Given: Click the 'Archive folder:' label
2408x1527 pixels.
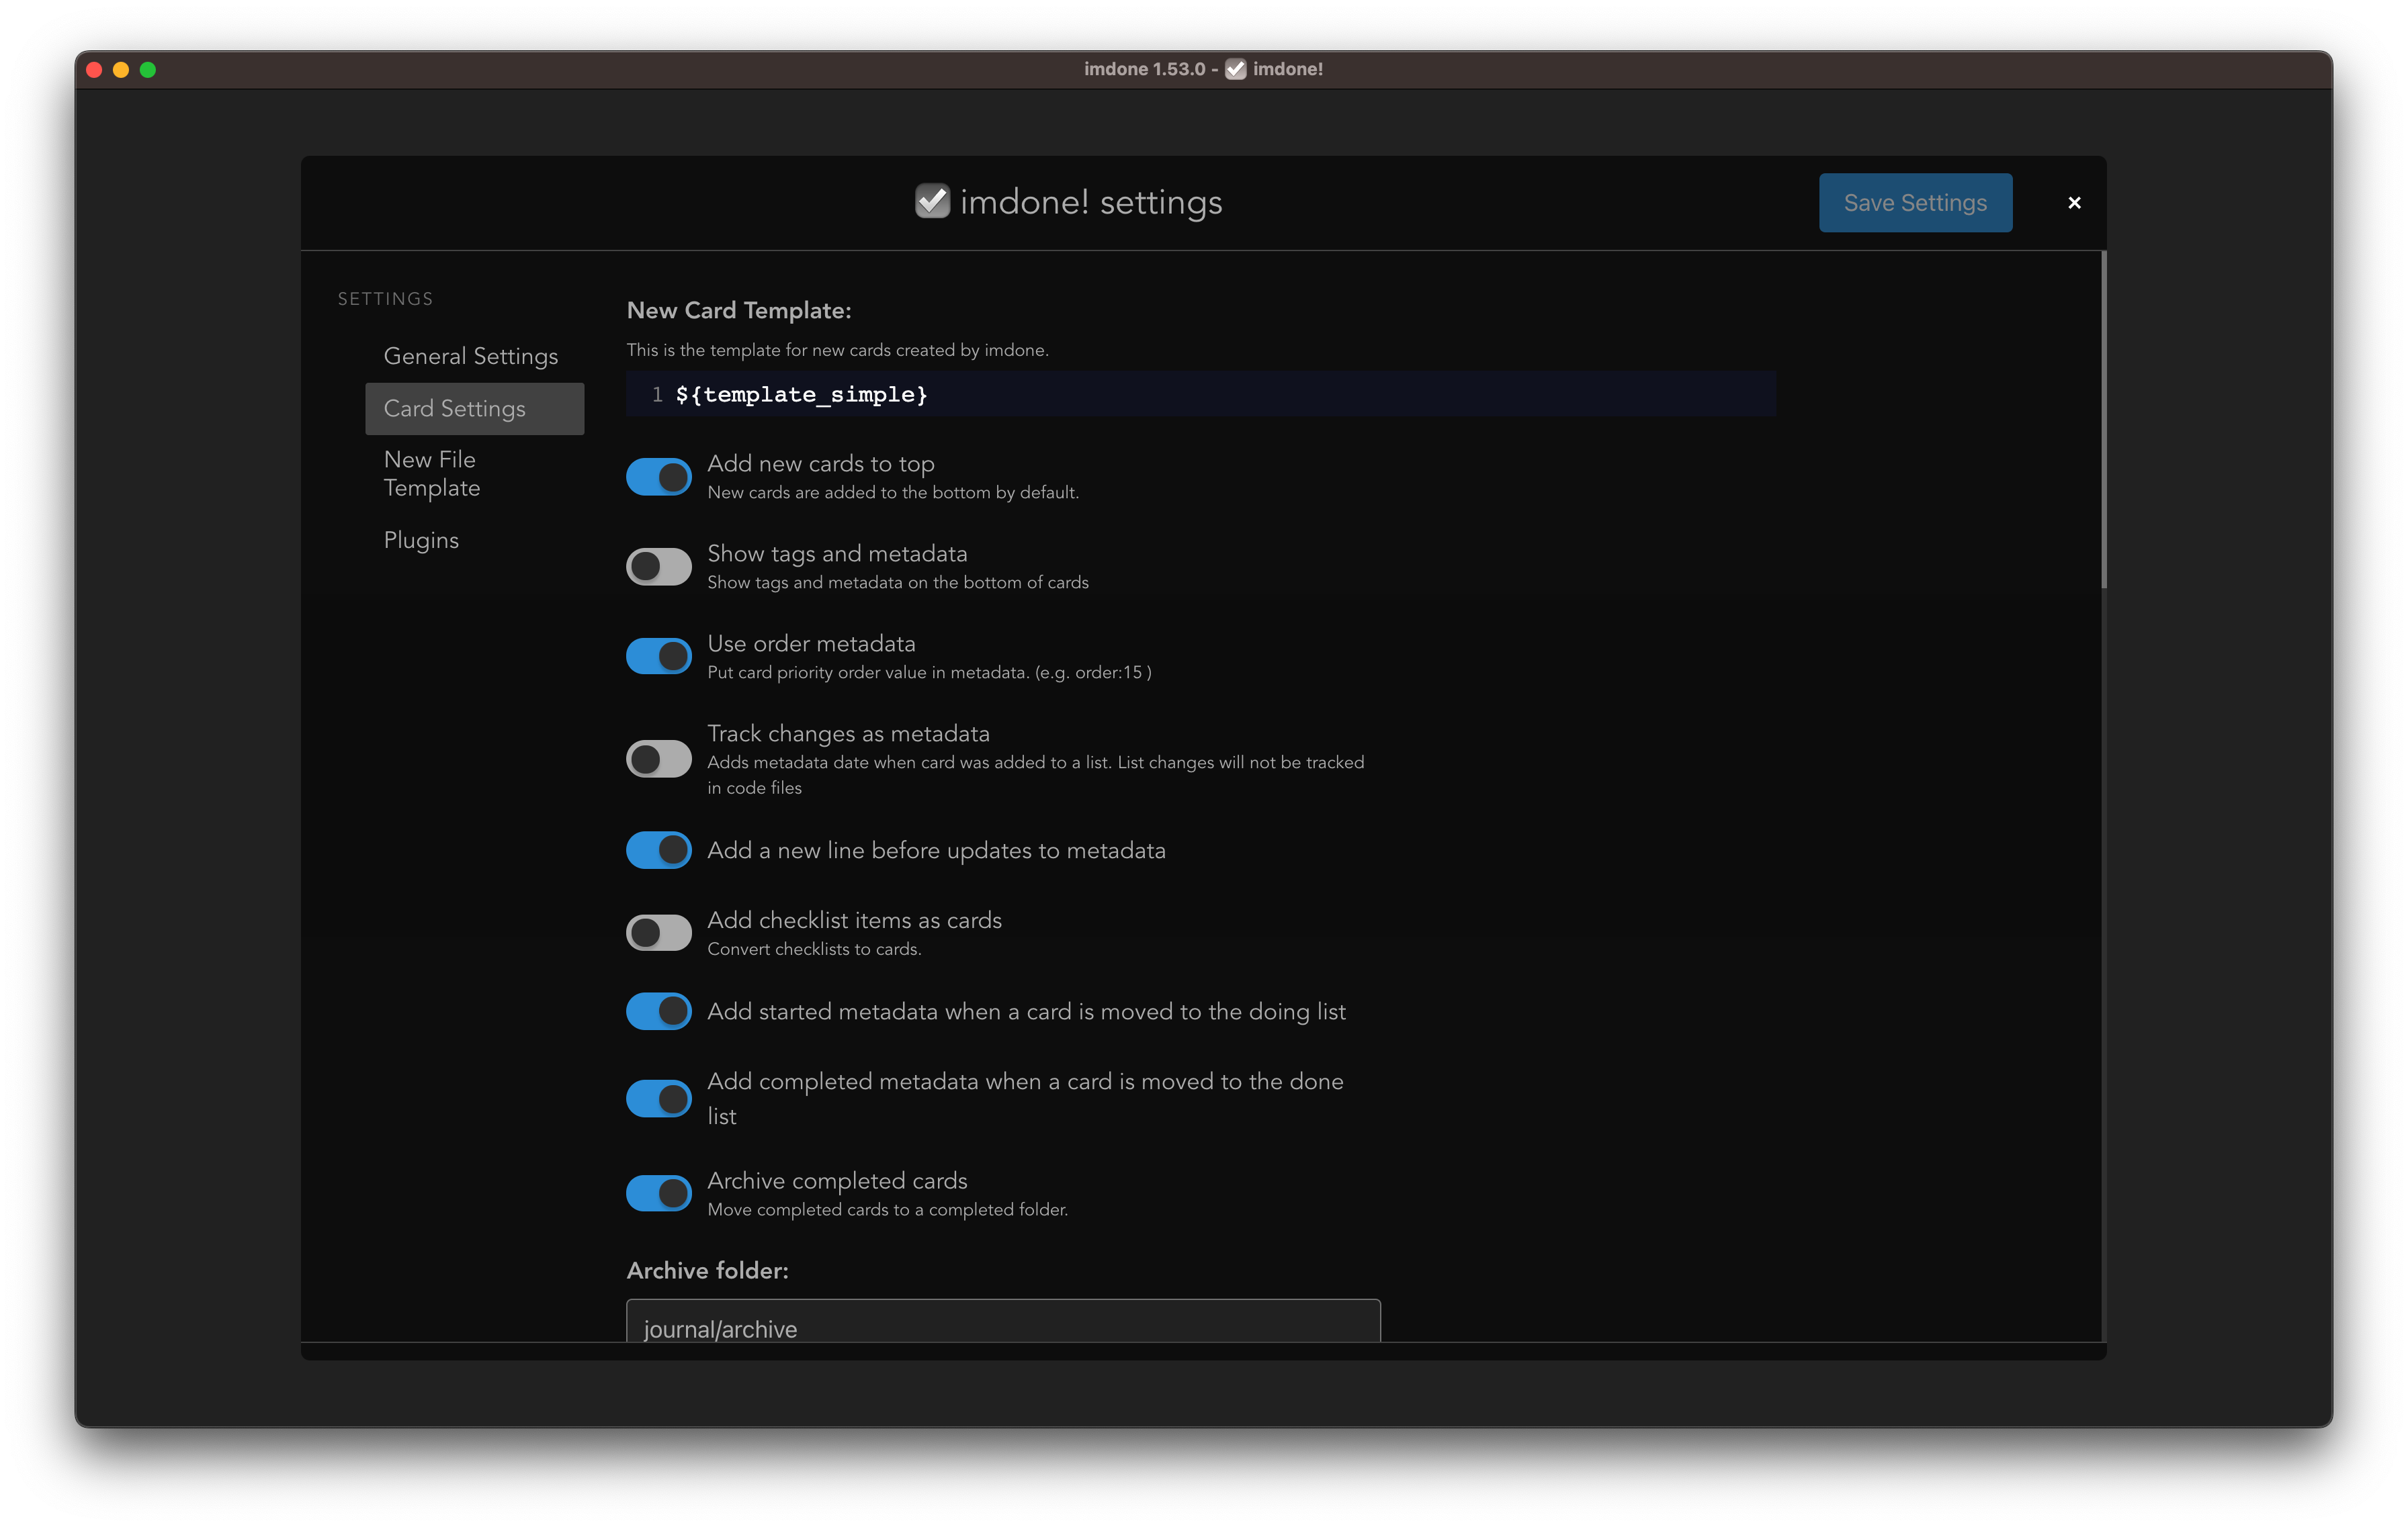Looking at the screenshot, I should [x=707, y=1270].
